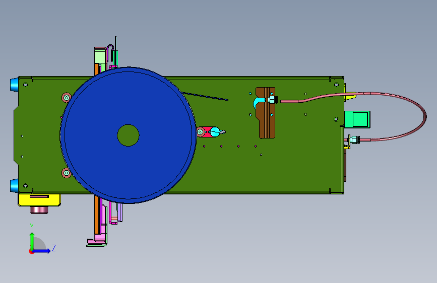Click the upper washer screw left of disc
437x283 pixels.
67,98
